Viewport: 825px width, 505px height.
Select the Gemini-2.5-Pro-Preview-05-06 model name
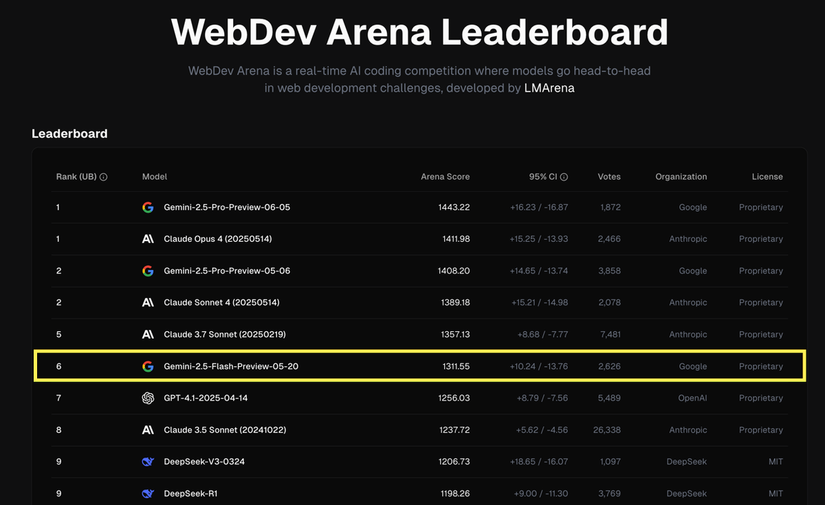(x=227, y=271)
